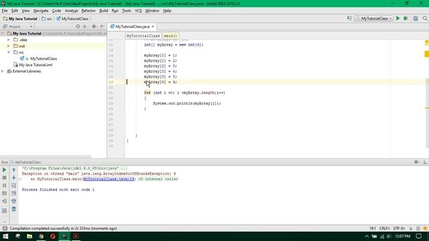This screenshot has width=429, height=241.
Task: Click the read-only lock icon in status bar
Action: [x=411, y=228]
